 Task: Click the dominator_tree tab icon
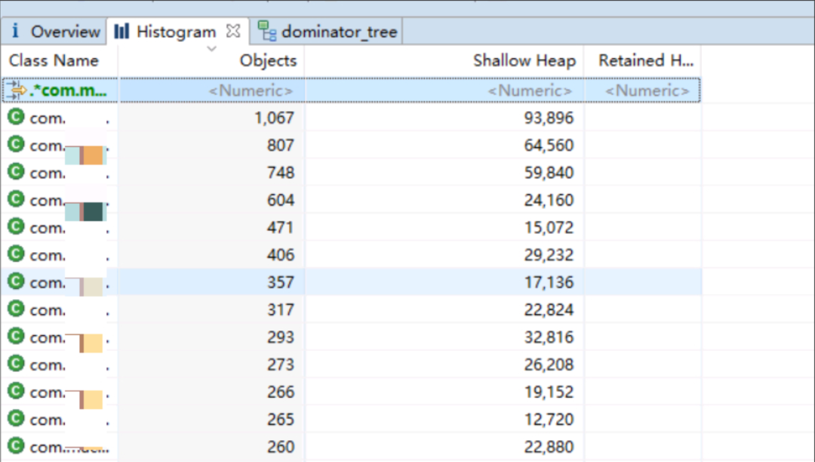[267, 31]
